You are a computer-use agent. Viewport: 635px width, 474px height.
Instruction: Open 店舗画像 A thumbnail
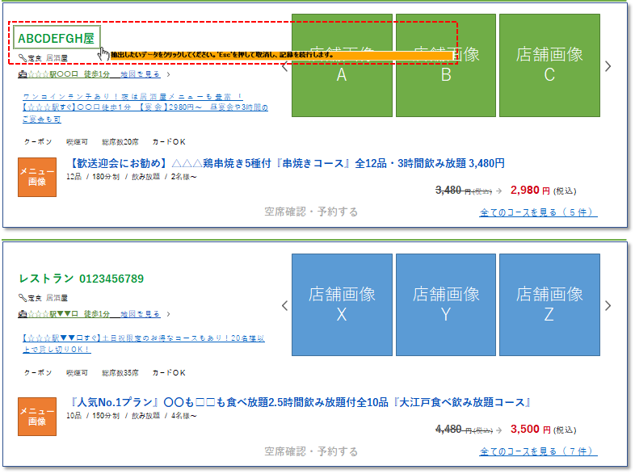pos(342,65)
